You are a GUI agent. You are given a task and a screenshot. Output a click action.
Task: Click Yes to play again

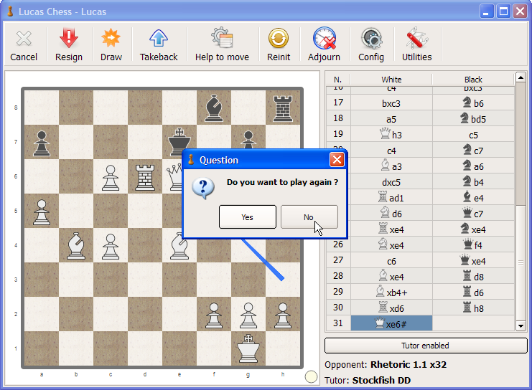tap(248, 217)
